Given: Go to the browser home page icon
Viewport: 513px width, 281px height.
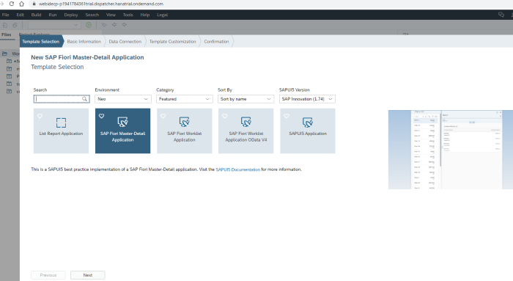Looking at the screenshot, I should [21, 4].
